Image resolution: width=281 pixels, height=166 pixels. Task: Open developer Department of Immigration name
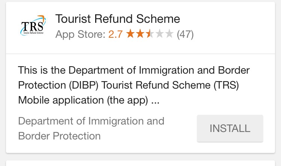point(91,121)
